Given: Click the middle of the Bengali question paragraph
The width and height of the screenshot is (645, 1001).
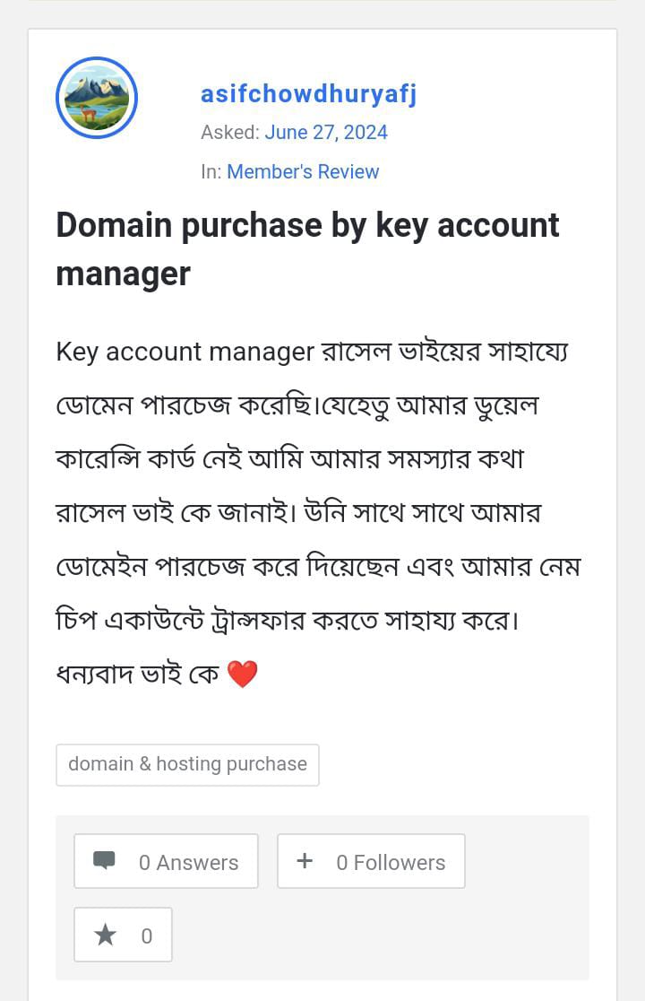Looking at the screenshot, I should coord(318,513).
